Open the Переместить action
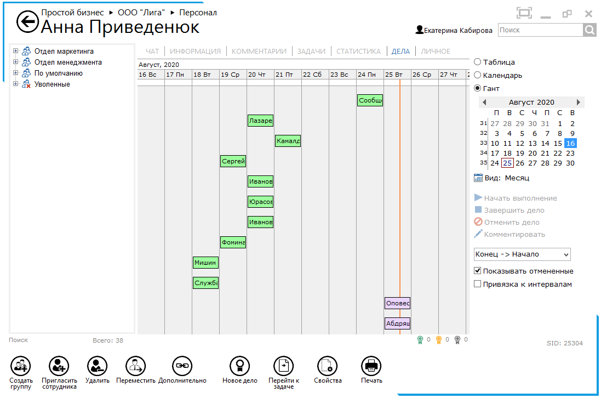The image size is (601, 398). (135, 366)
